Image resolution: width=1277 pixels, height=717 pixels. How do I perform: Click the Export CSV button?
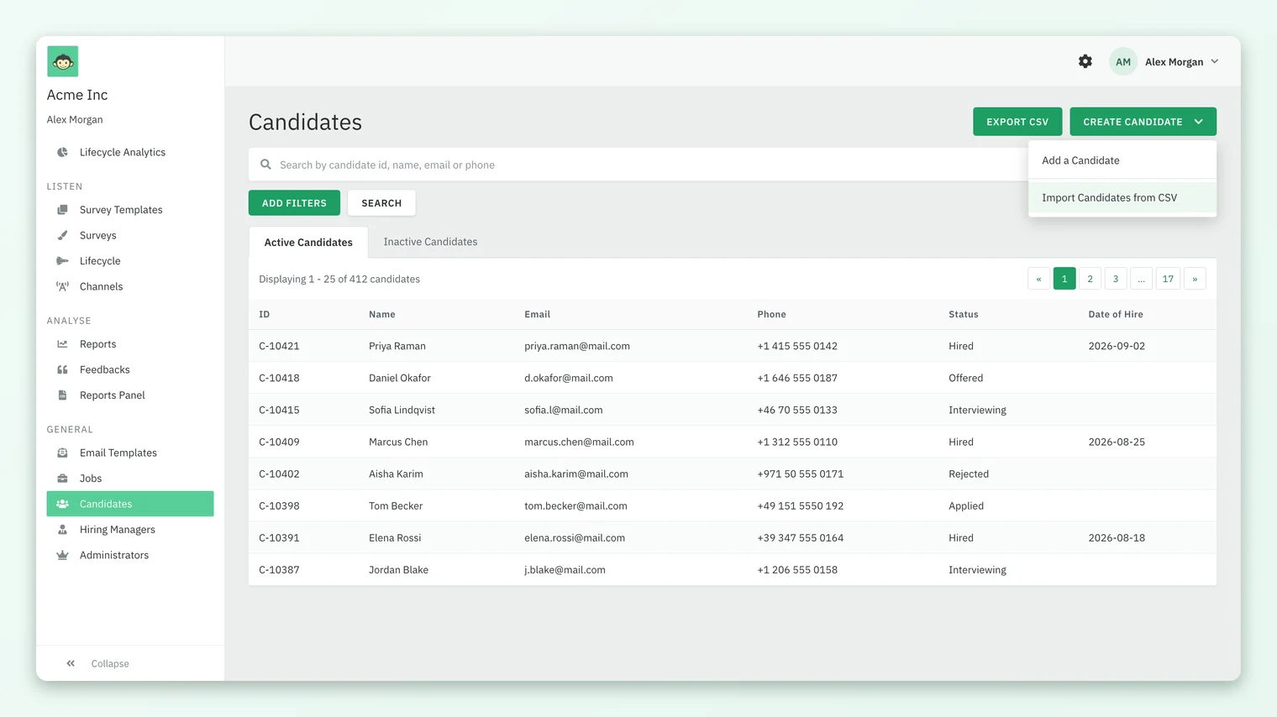(1017, 122)
